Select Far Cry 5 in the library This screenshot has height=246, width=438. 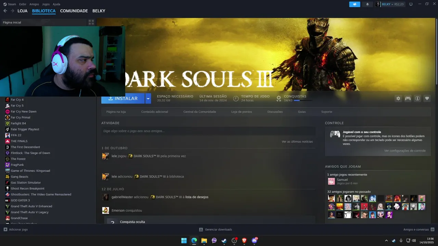click(17, 106)
